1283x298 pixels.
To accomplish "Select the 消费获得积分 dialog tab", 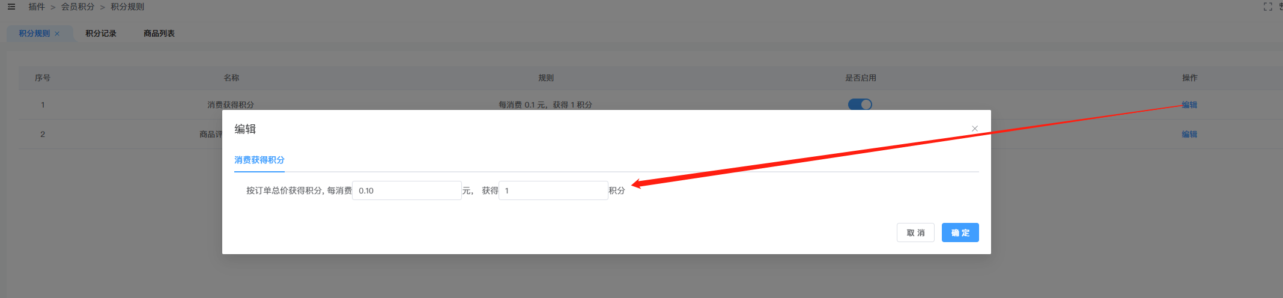I will pyautogui.click(x=259, y=160).
